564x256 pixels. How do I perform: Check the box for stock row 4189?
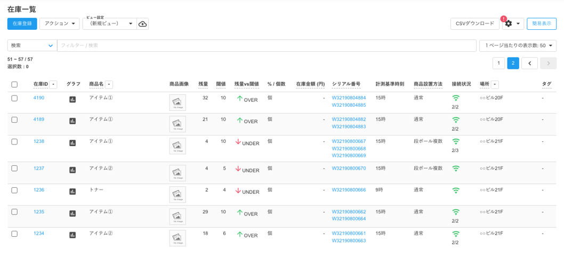pyautogui.click(x=14, y=120)
